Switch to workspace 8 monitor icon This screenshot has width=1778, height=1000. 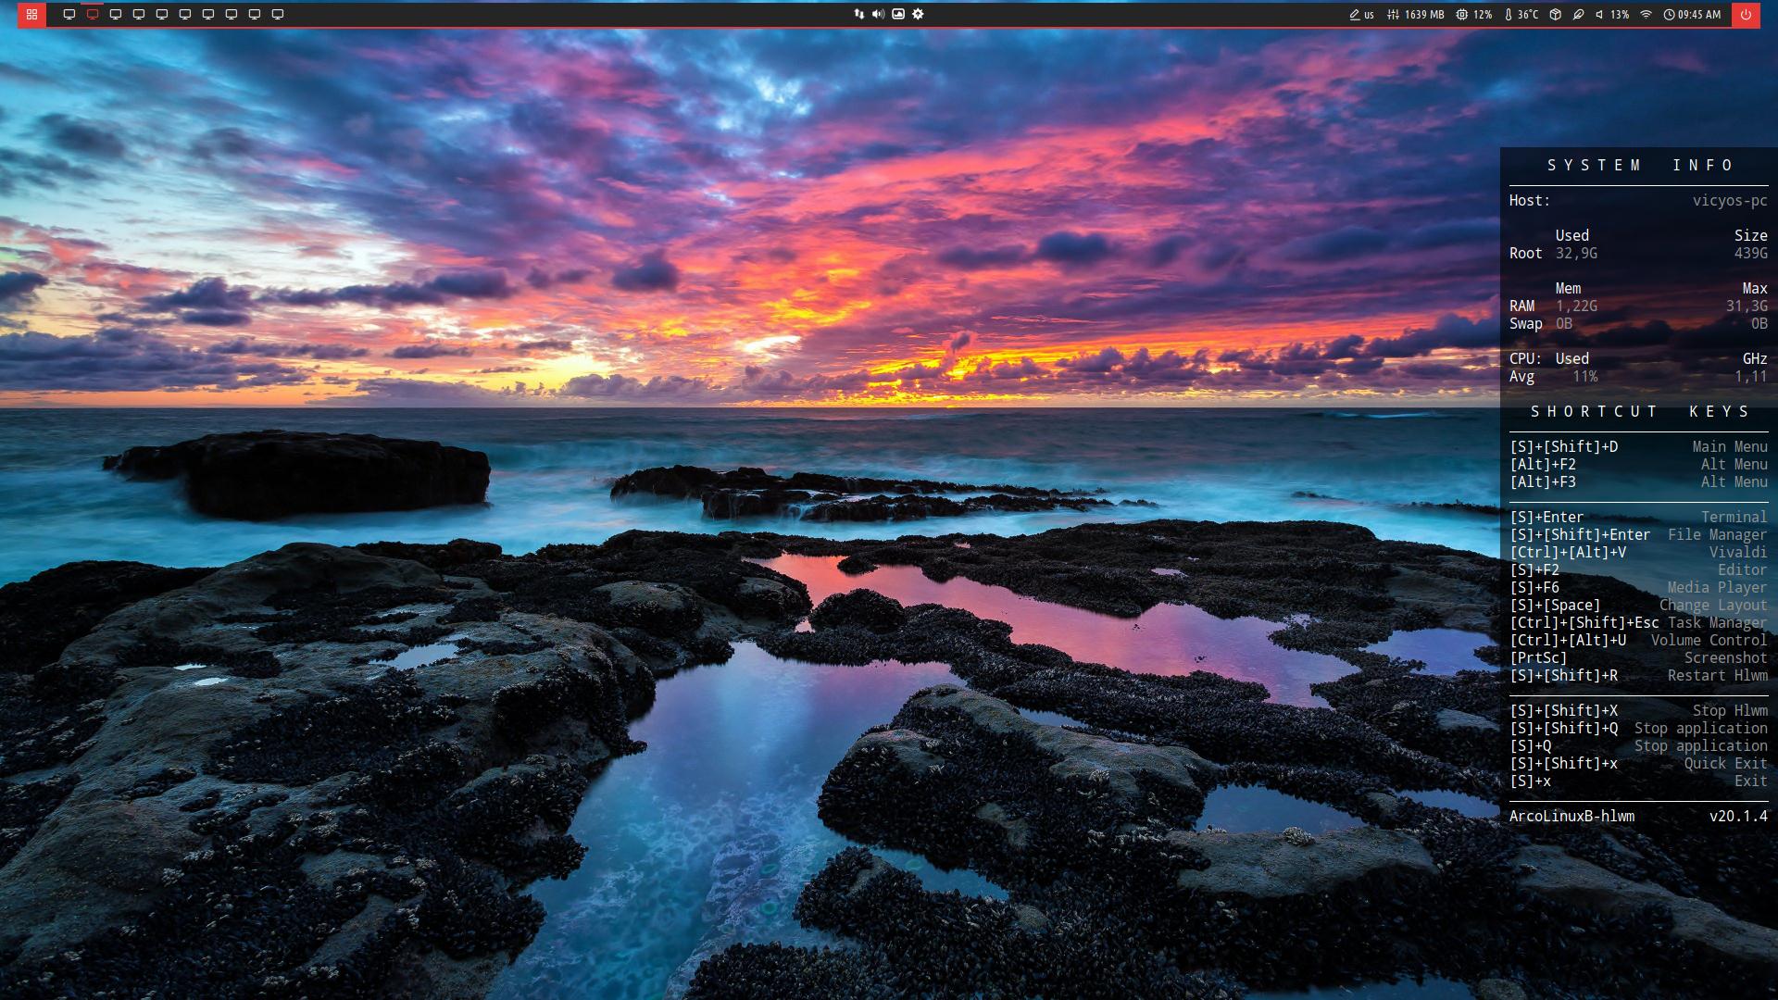(x=232, y=14)
